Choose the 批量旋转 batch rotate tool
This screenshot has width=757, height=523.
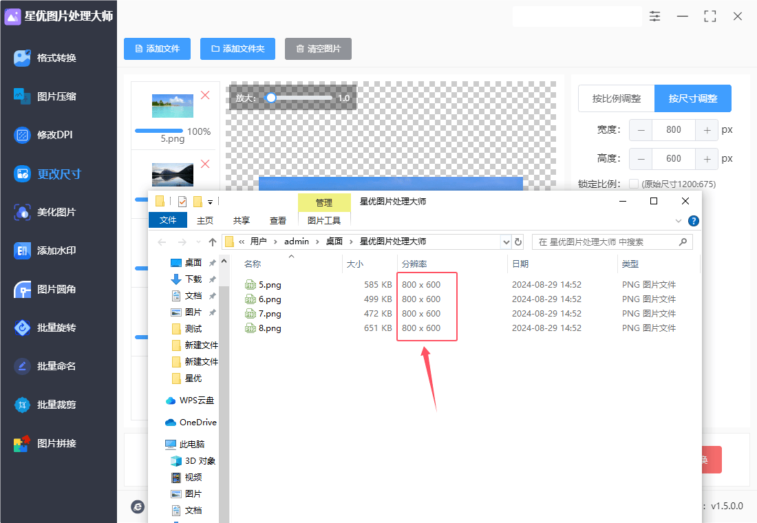tap(55, 328)
